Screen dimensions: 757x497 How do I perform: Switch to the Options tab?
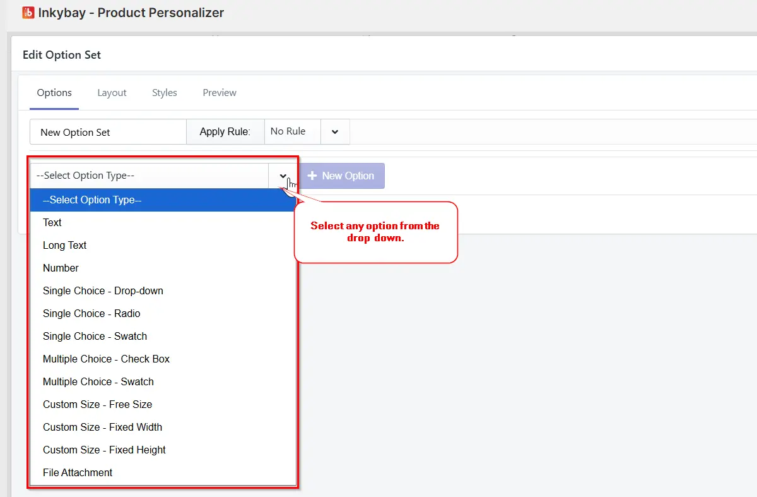tap(54, 93)
